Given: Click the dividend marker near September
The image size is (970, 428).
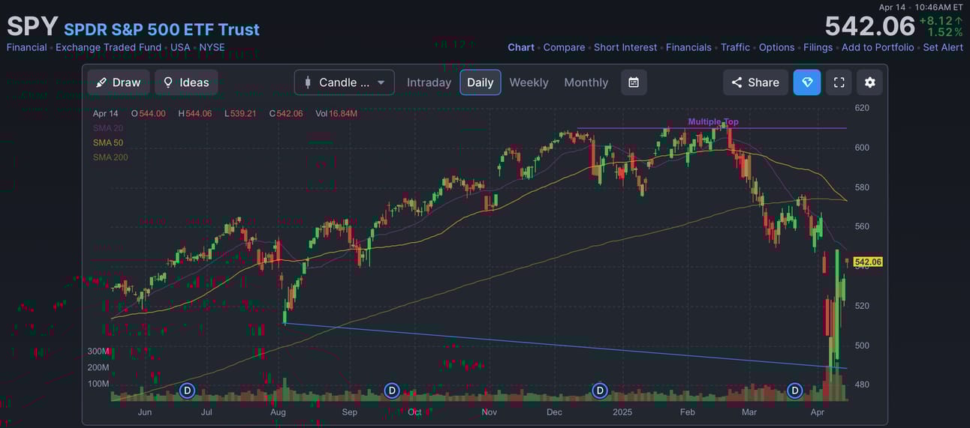Looking at the screenshot, I should pyautogui.click(x=392, y=391).
